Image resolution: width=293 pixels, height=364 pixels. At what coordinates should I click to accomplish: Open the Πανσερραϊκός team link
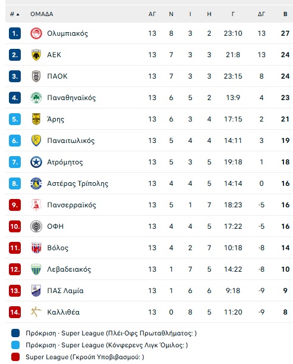click(71, 205)
